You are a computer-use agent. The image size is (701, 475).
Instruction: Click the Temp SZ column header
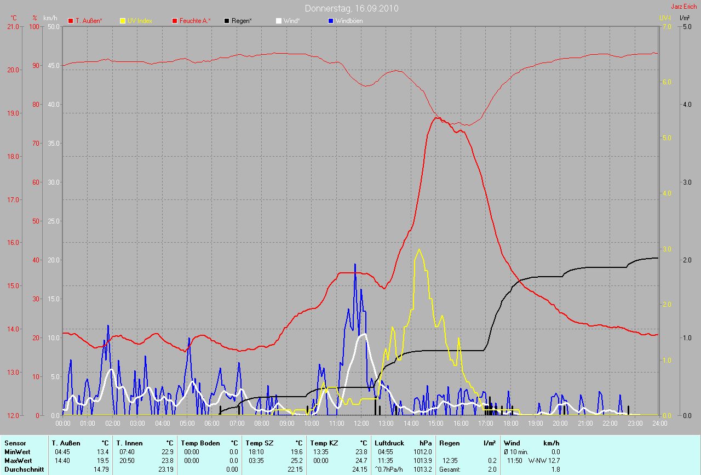pos(259,443)
